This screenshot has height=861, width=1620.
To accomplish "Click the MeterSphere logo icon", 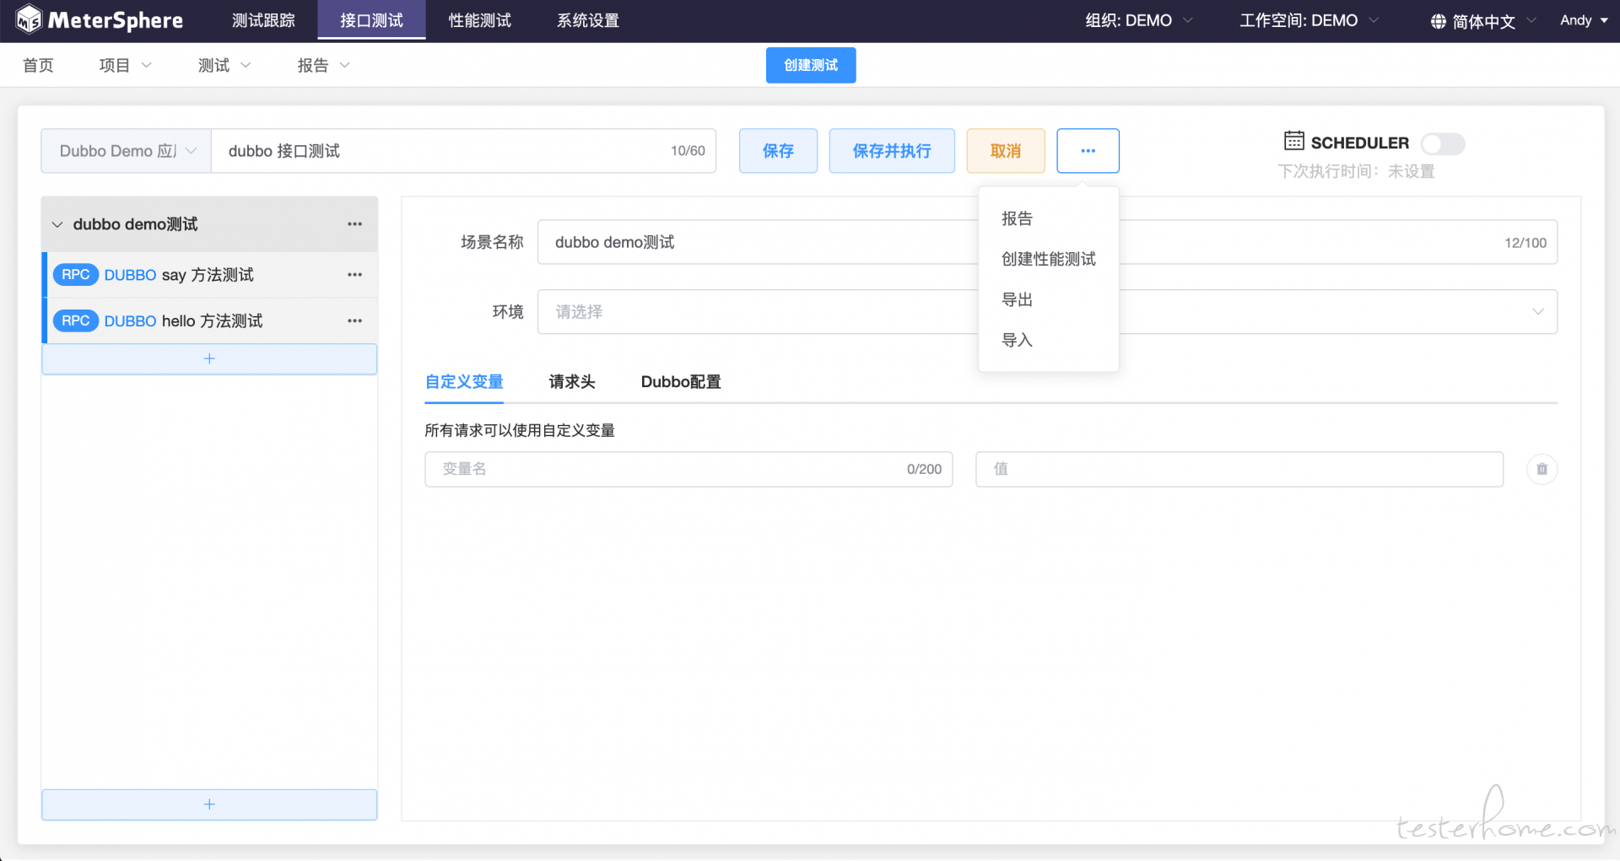I will pos(29,19).
